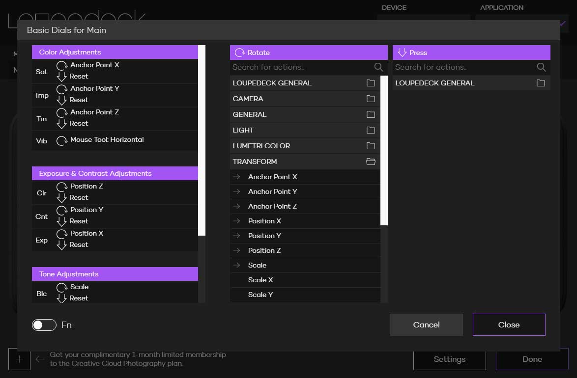
Task: Select Anchor Point Y in Transform list
Action: point(305,191)
